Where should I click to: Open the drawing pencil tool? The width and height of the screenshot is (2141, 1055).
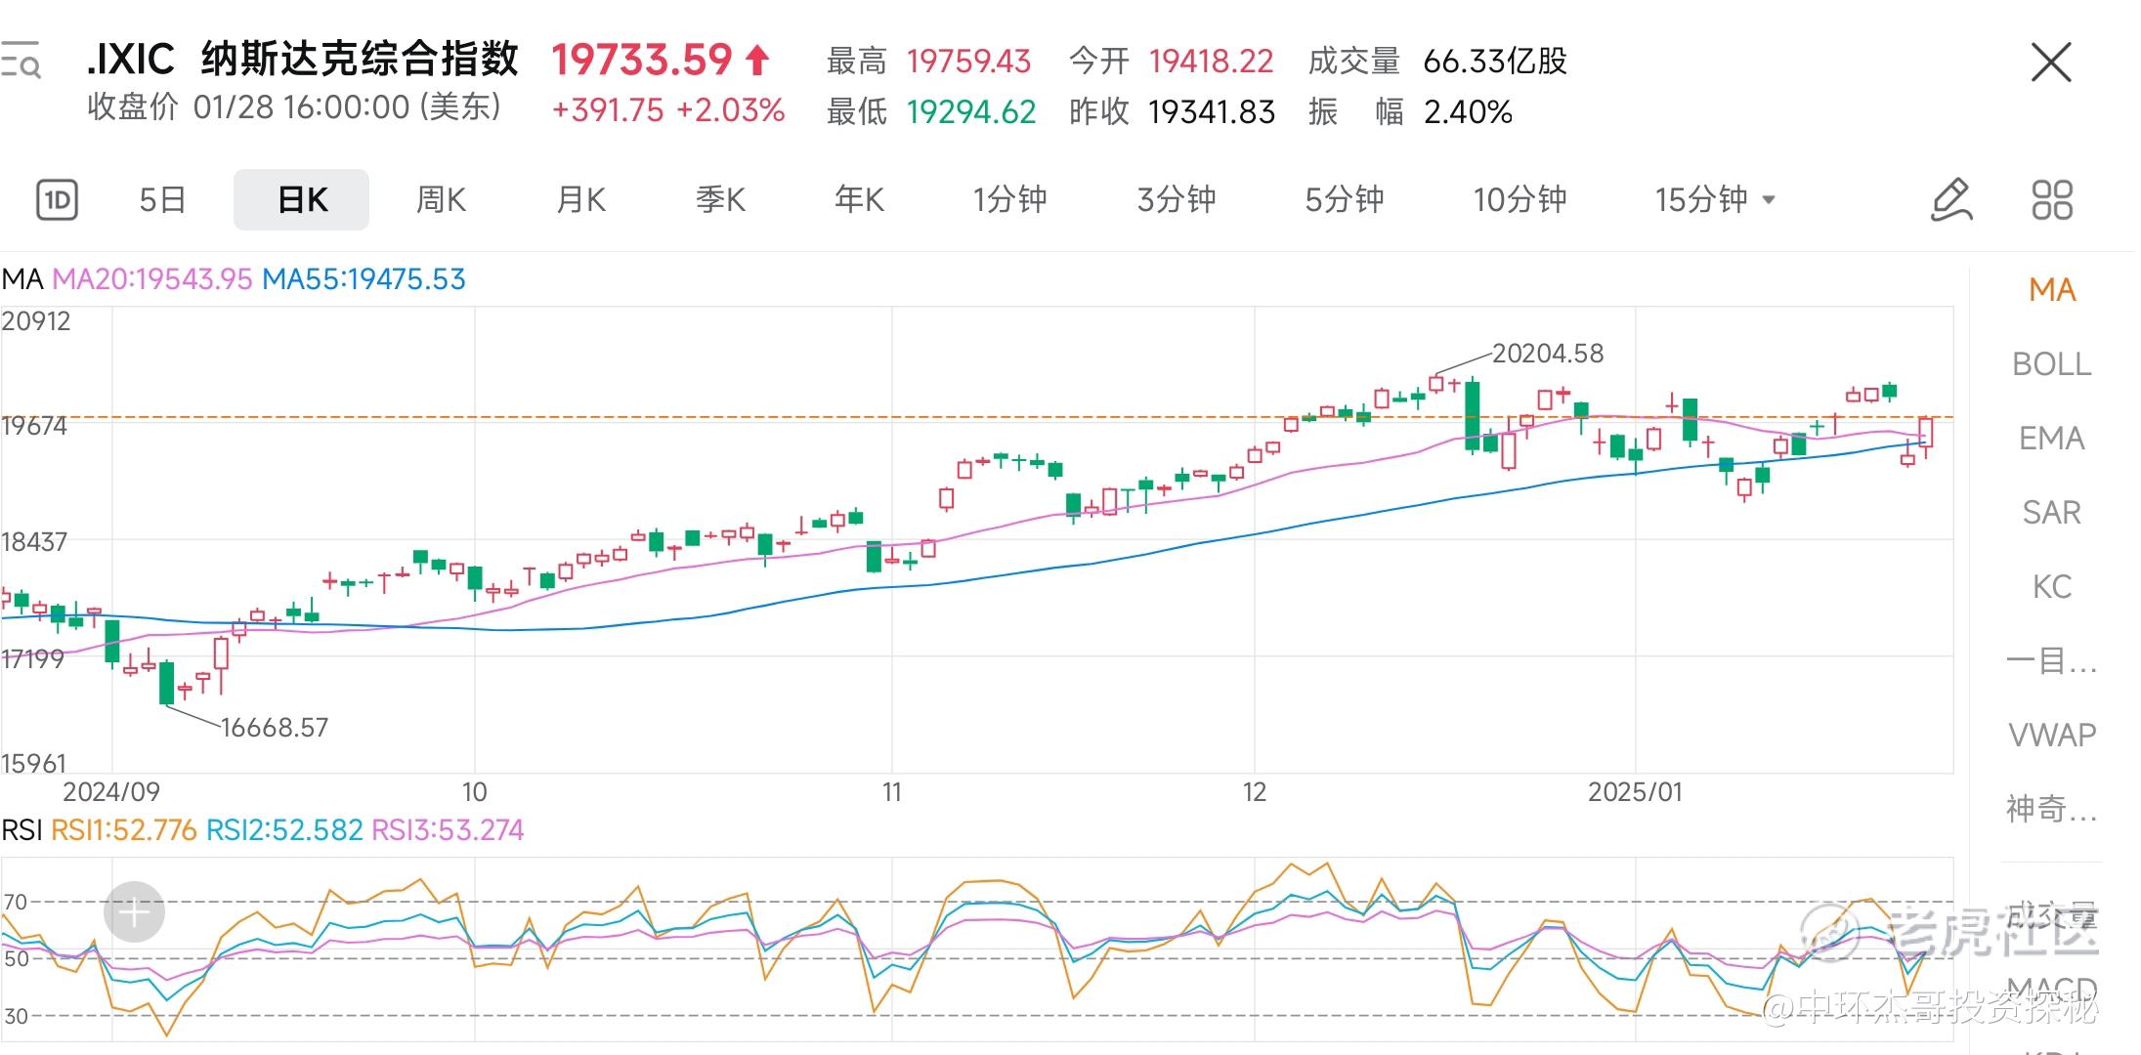(1951, 200)
